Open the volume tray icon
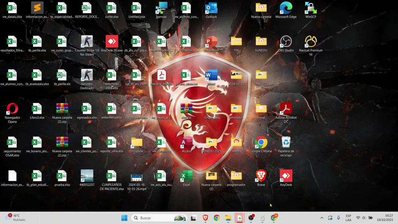 [364, 218]
